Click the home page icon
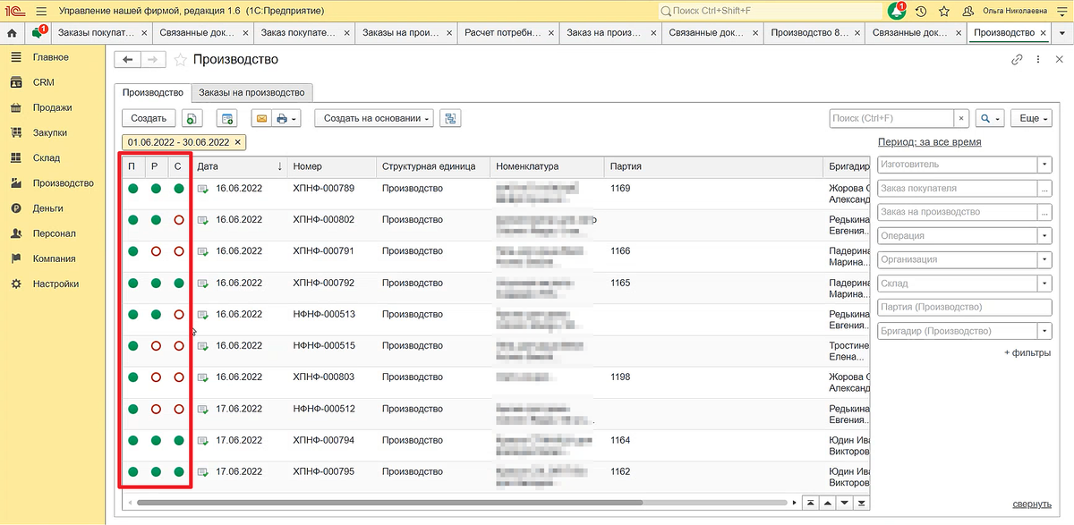Viewport: 1074px width, 525px height. click(x=12, y=33)
